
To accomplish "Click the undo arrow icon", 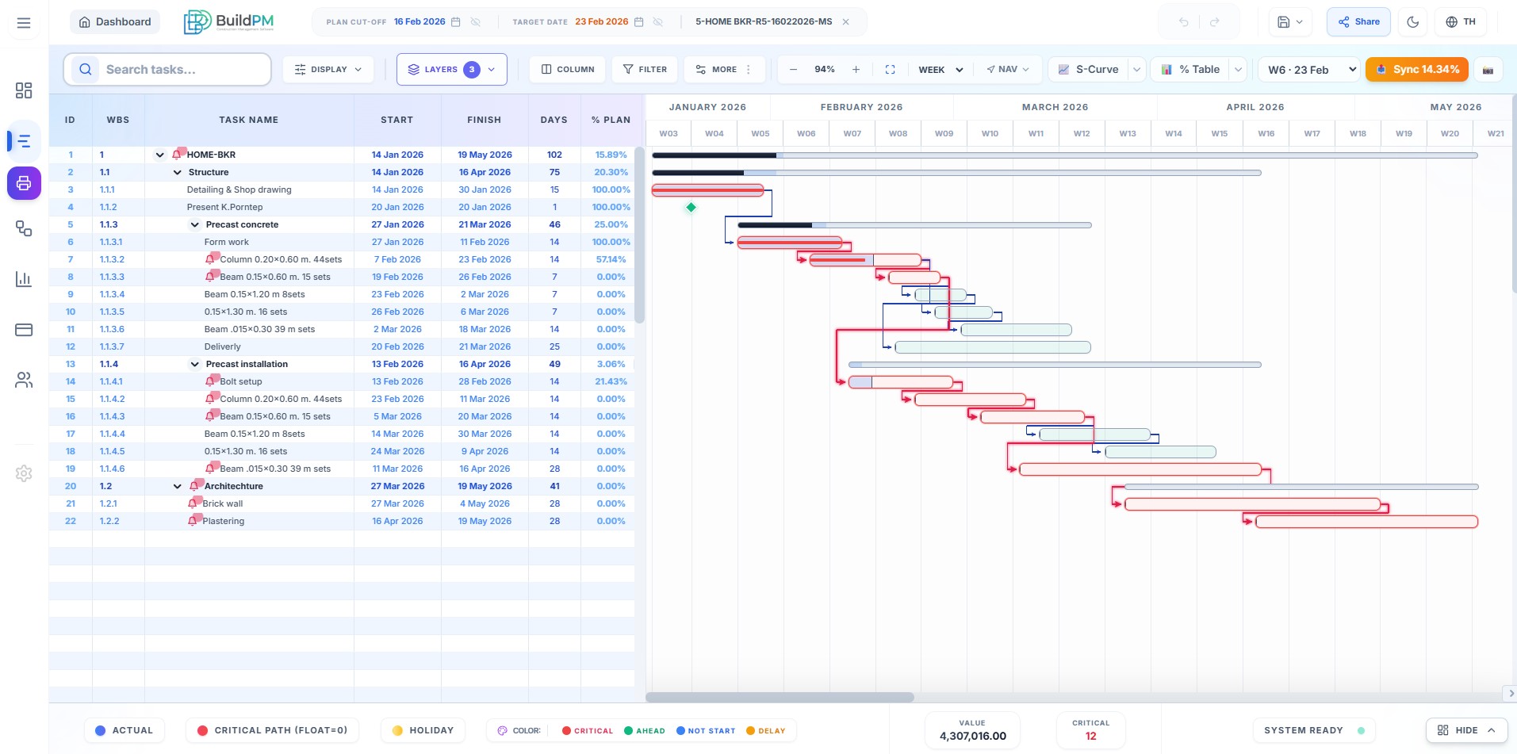I will [1183, 22].
